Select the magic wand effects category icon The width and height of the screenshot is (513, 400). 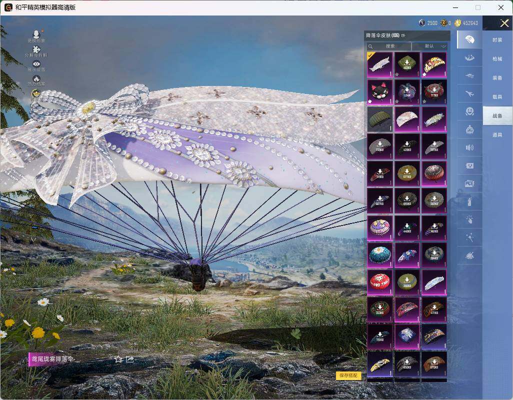click(x=469, y=237)
